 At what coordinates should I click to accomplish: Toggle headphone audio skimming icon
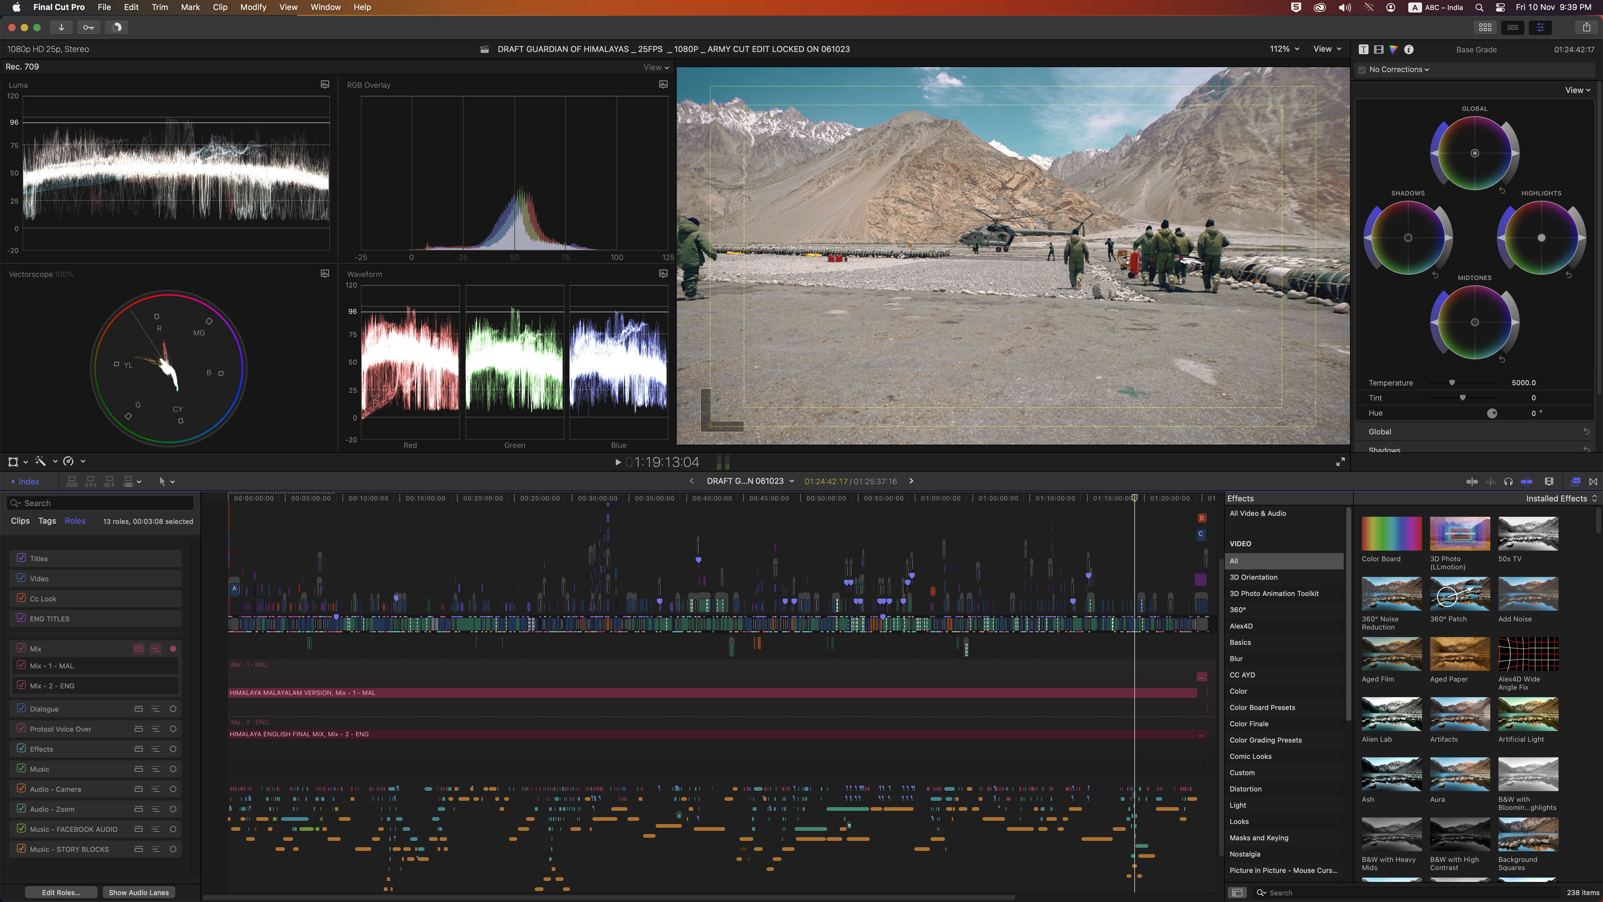click(x=1508, y=481)
